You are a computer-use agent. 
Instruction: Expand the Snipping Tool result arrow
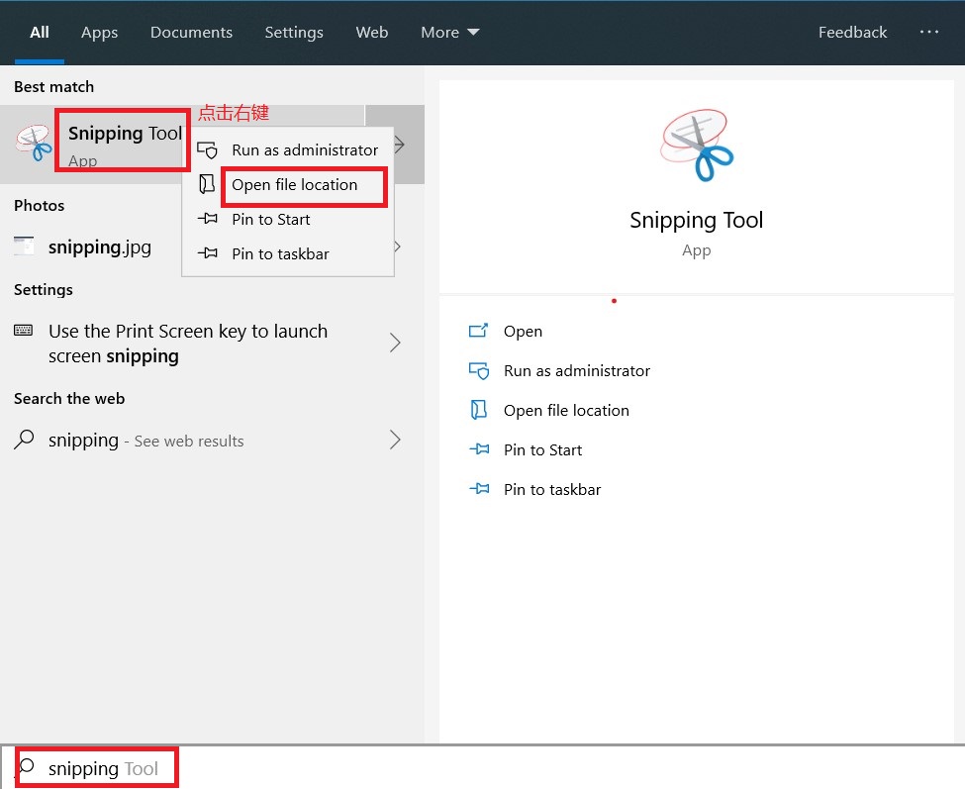(400, 145)
